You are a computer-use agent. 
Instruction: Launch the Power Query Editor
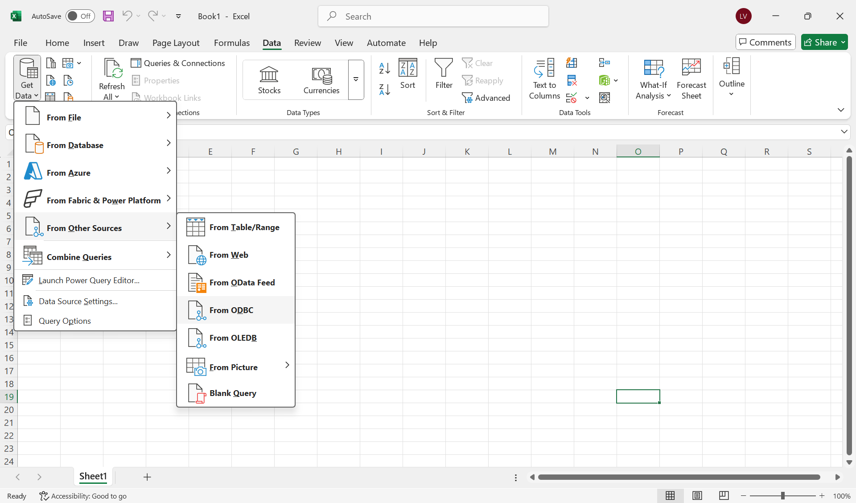point(89,280)
